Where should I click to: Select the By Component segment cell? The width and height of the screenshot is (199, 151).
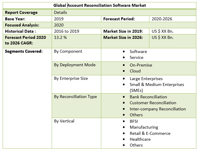click(x=68, y=51)
